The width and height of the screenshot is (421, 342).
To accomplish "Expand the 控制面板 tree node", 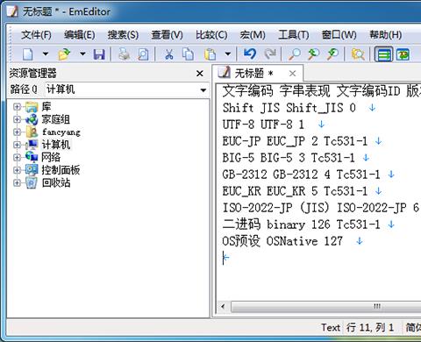I will pyautogui.click(x=17, y=170).
